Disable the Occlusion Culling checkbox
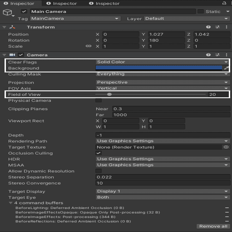This screenshot has width=232, height=232. [99, 153]
